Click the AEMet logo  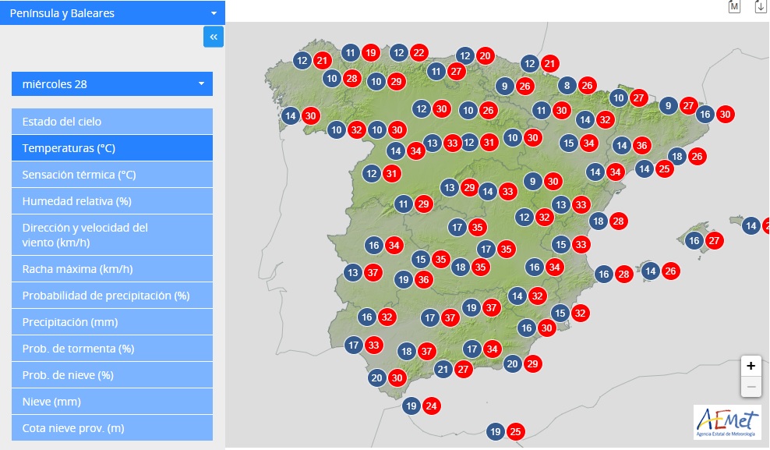click(727, 422)
